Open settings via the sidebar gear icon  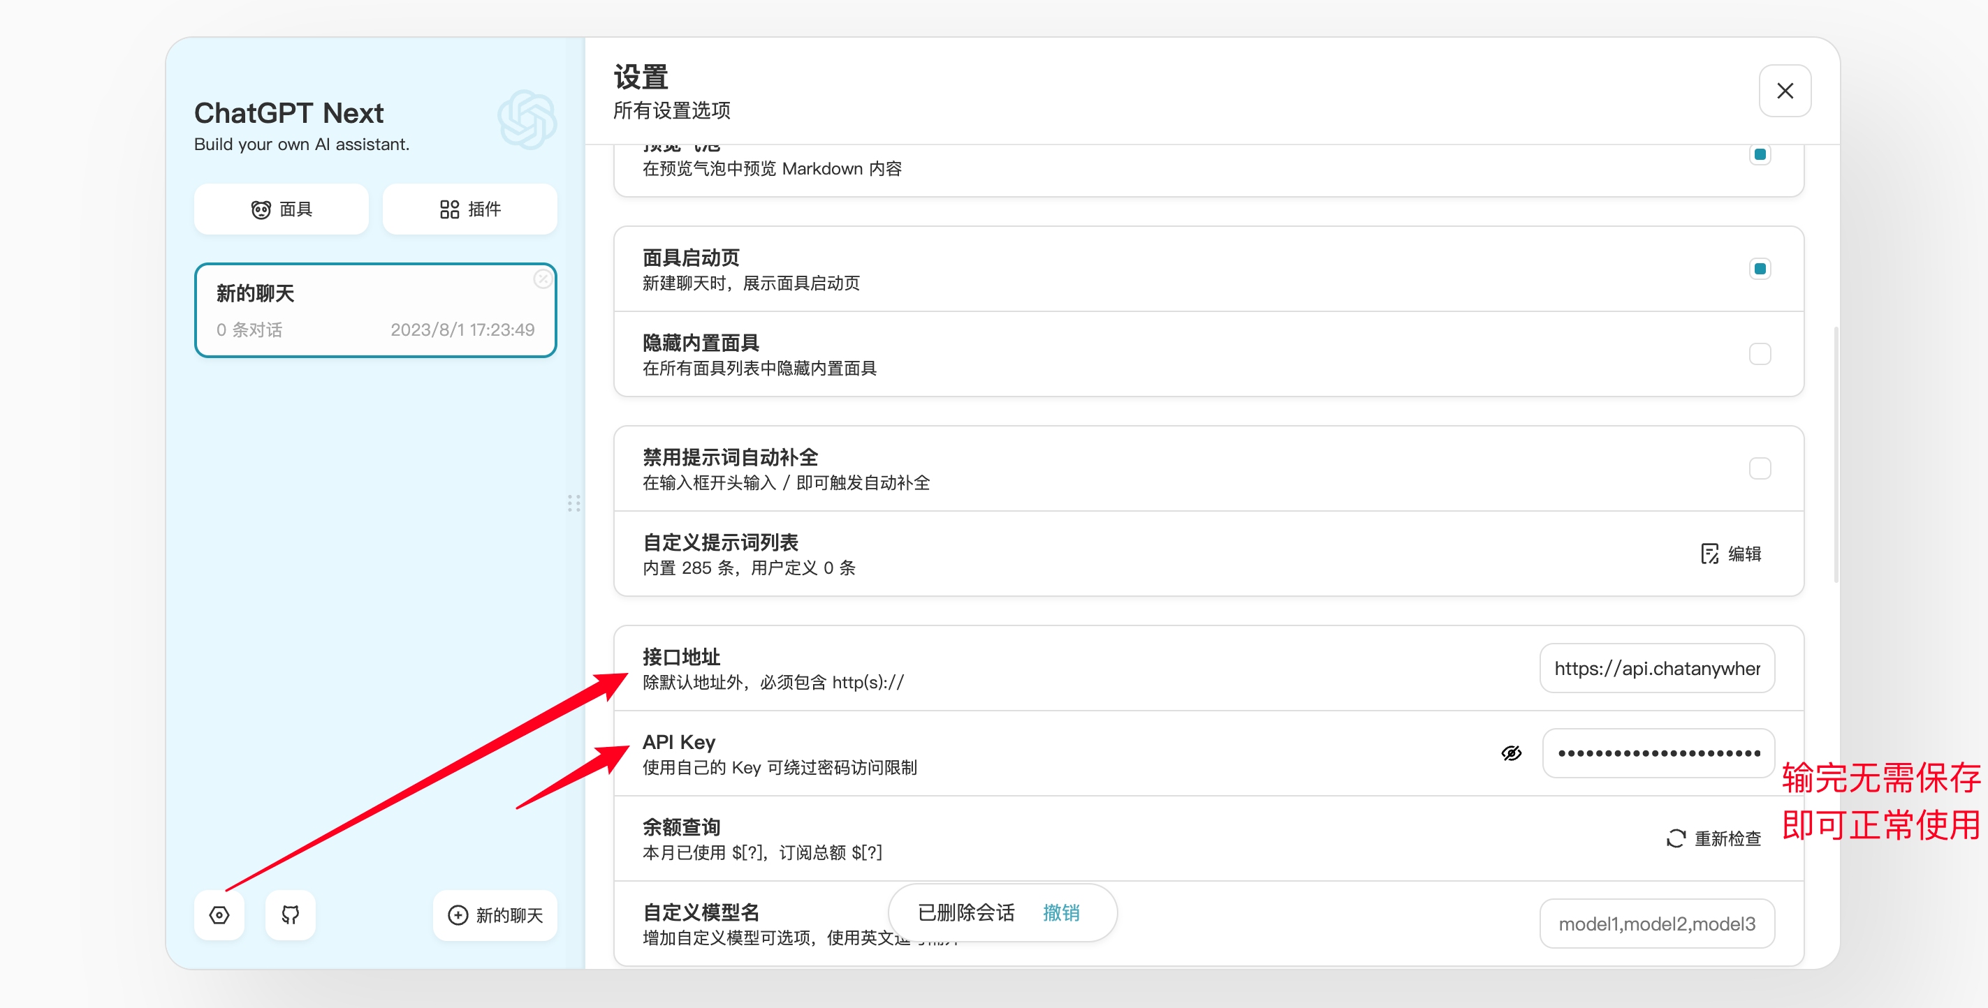pos(219,914)
